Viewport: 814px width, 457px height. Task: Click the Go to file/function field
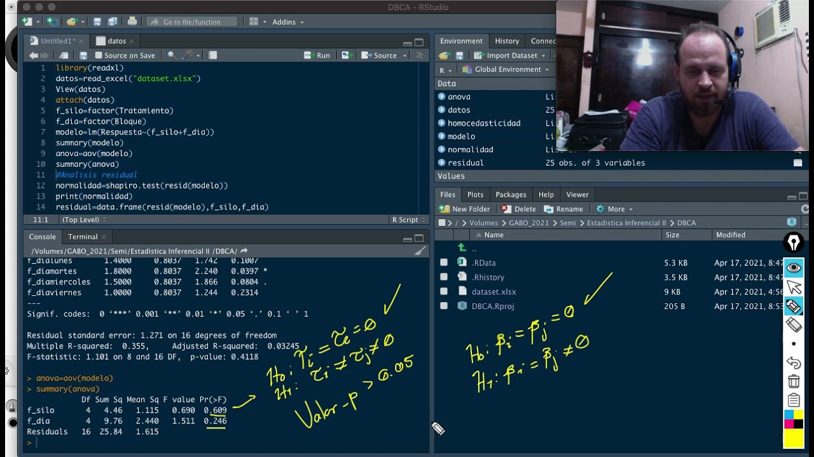pos(192,22)
